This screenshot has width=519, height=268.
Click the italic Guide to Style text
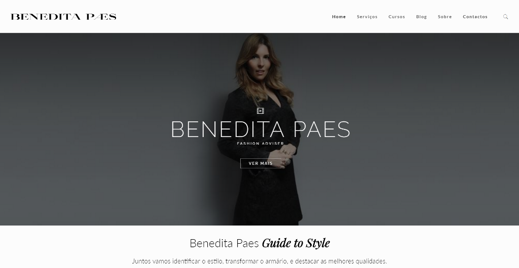click(296, 243)
